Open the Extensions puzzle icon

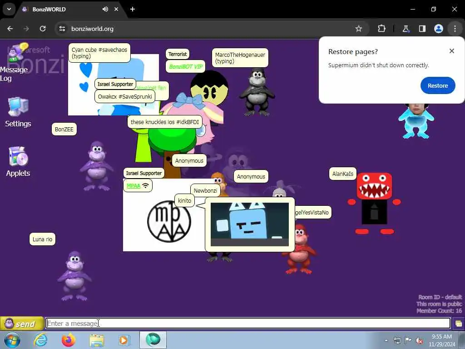click(x=381, y=29)
